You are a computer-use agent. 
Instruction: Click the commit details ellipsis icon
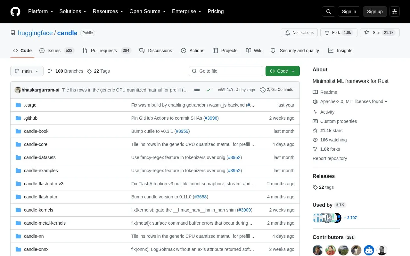point(197,90)
